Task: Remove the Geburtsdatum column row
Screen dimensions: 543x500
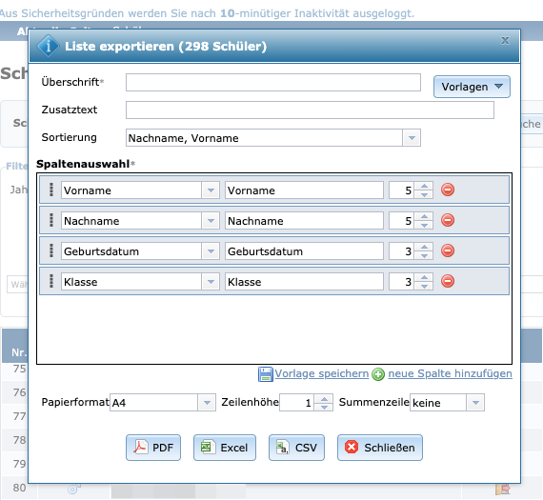Action: 448,250
